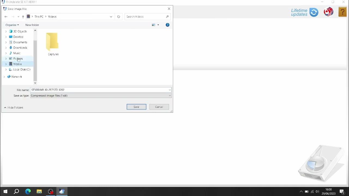349x196 pixels.
Task: Select Videos in the folder tree
Action: point(17,64)
